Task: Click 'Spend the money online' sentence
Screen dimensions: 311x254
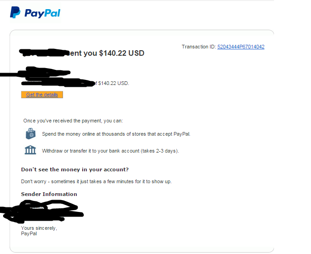Action: (116, 134)
